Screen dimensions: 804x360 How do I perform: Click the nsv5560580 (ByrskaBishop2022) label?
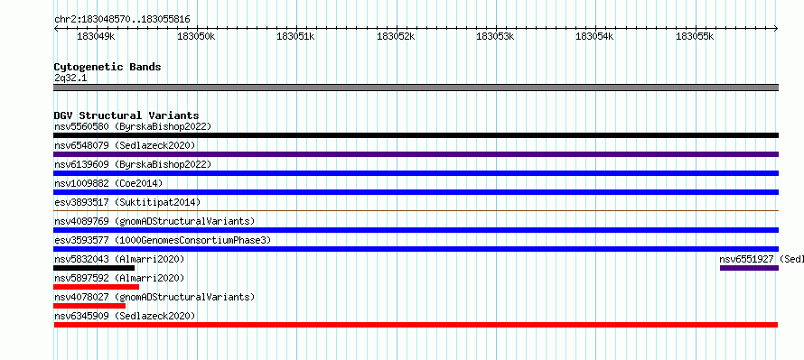[133, 126]
